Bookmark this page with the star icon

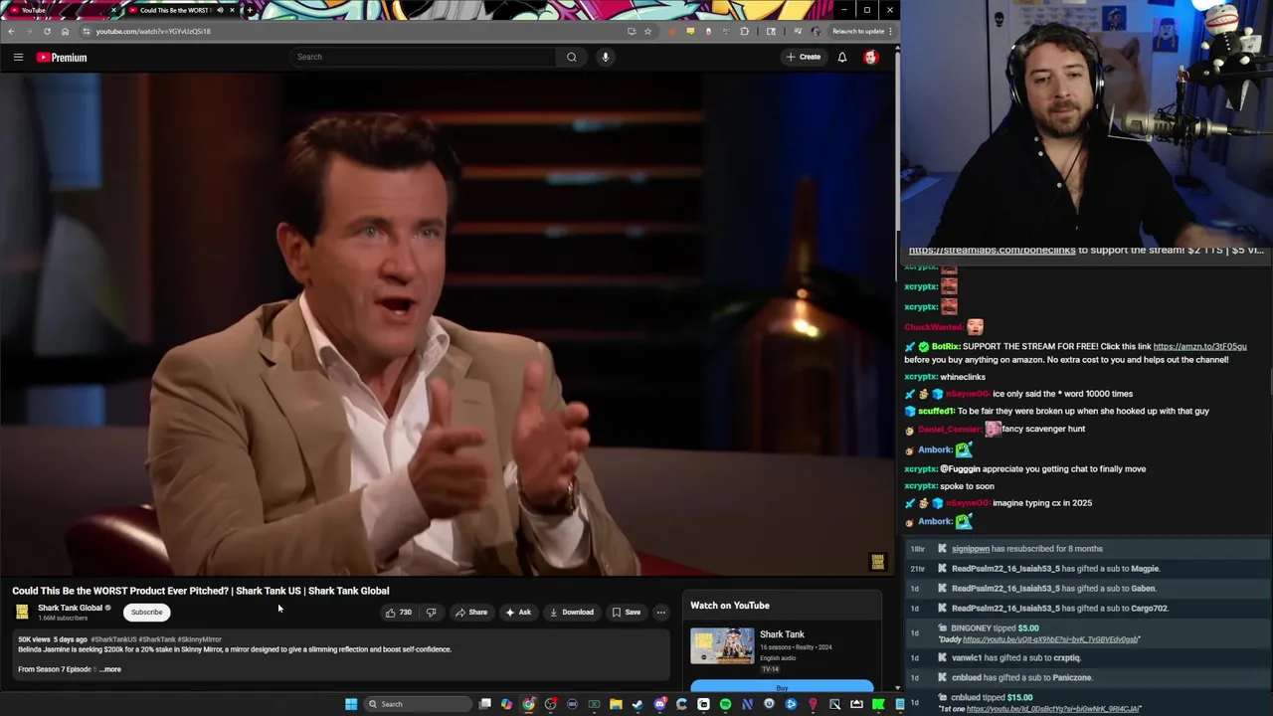point(647,31)
